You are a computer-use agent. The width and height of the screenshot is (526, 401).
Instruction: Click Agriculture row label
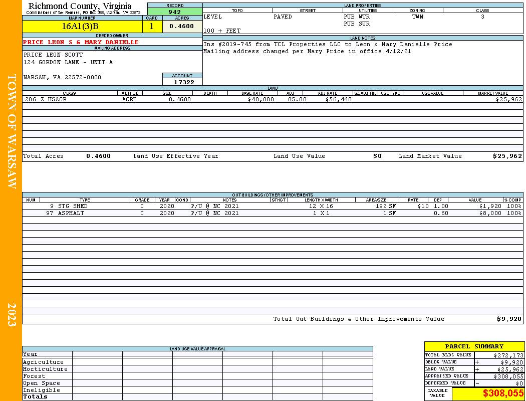pos(43,362)
